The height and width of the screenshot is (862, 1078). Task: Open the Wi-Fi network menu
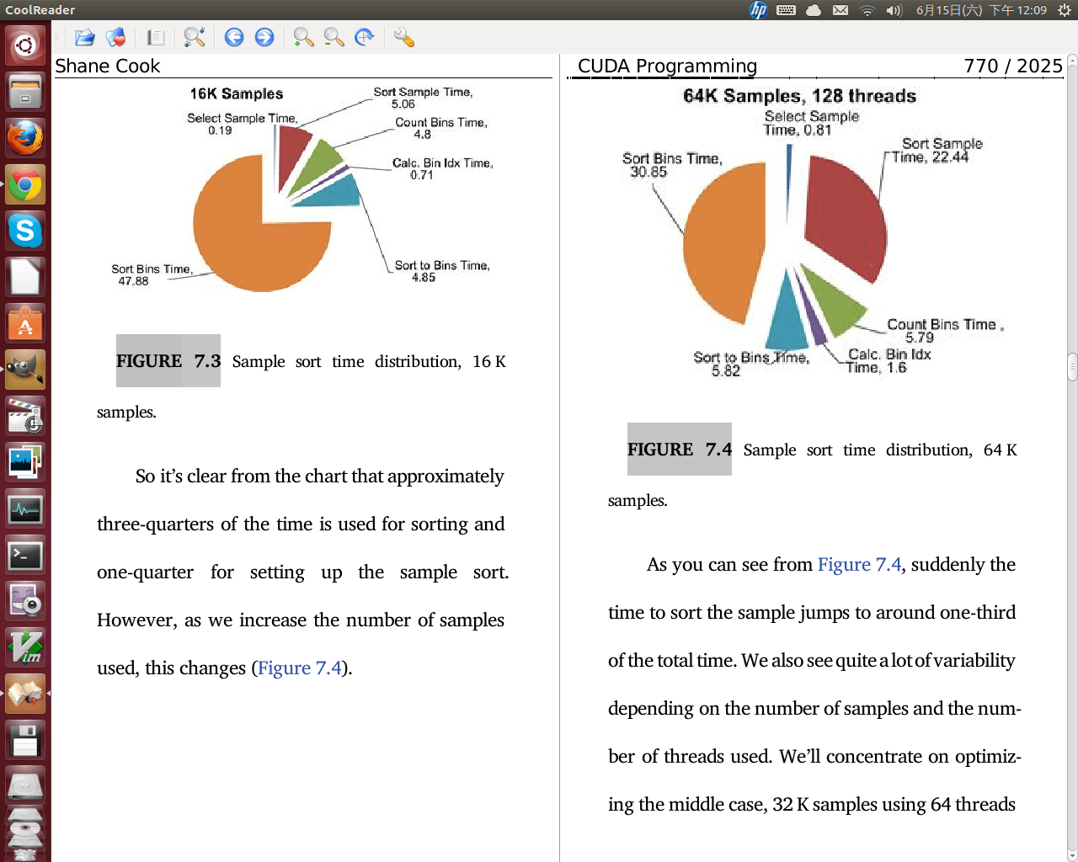click(x=867, y=10)
